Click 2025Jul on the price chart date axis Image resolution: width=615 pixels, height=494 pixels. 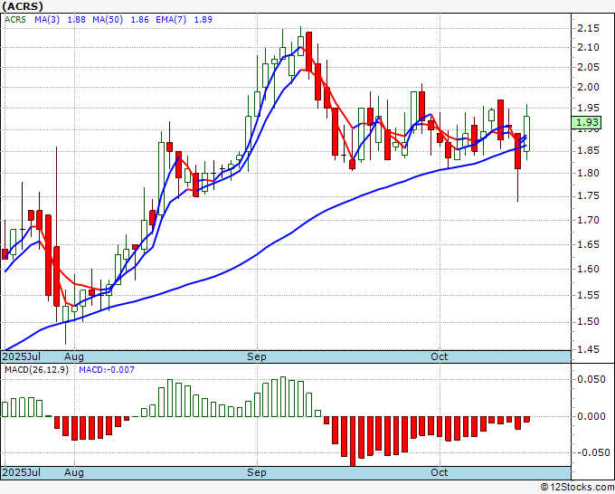21,356
